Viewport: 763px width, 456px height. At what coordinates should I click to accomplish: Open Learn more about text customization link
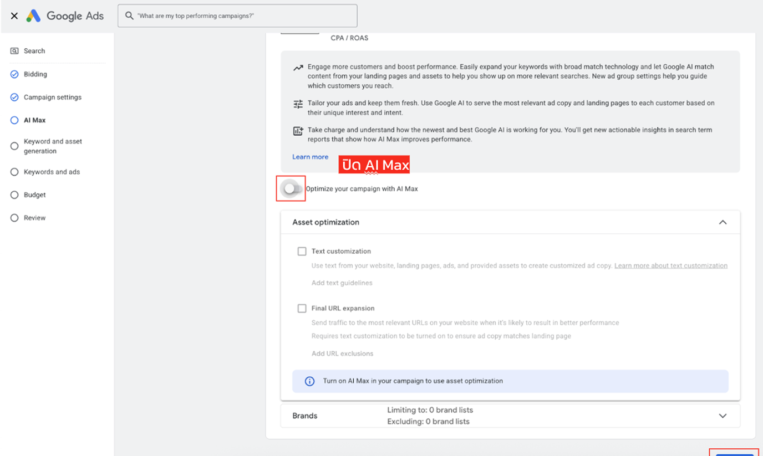tap(671, 266)
